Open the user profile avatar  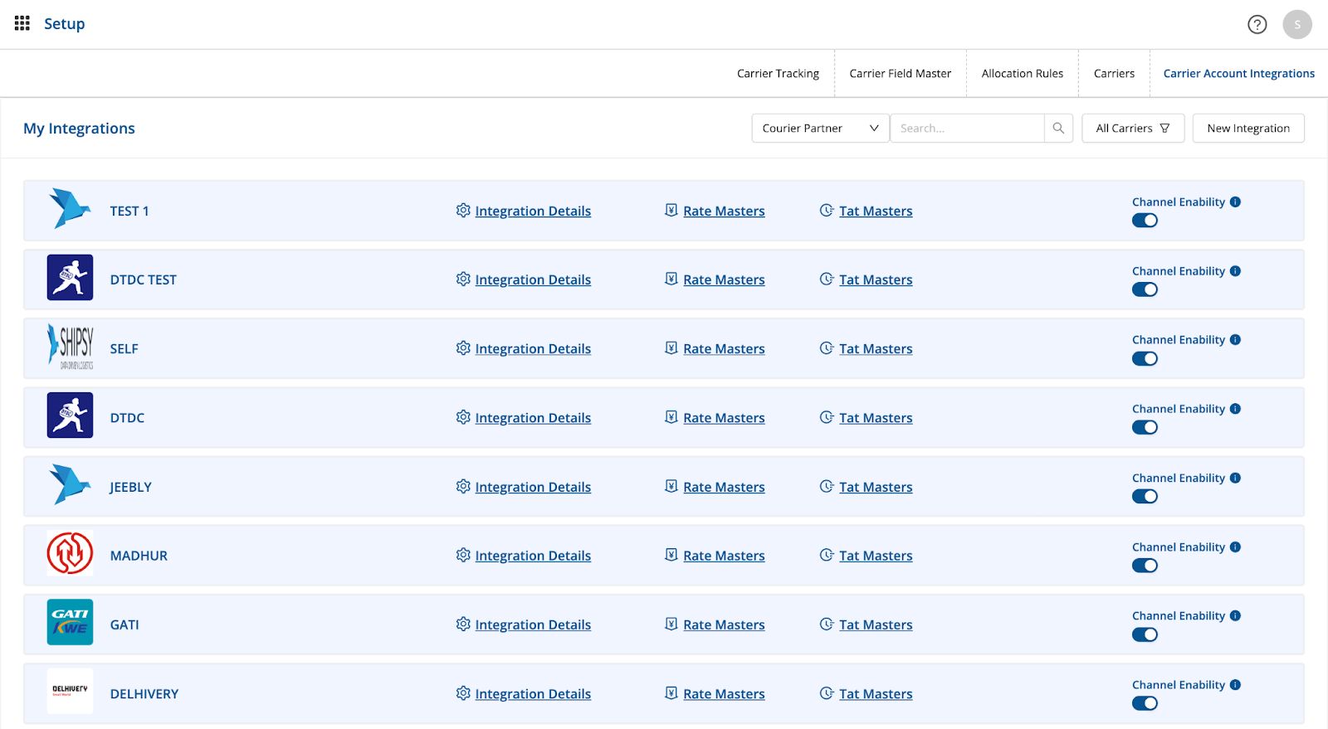point(1296,25)
